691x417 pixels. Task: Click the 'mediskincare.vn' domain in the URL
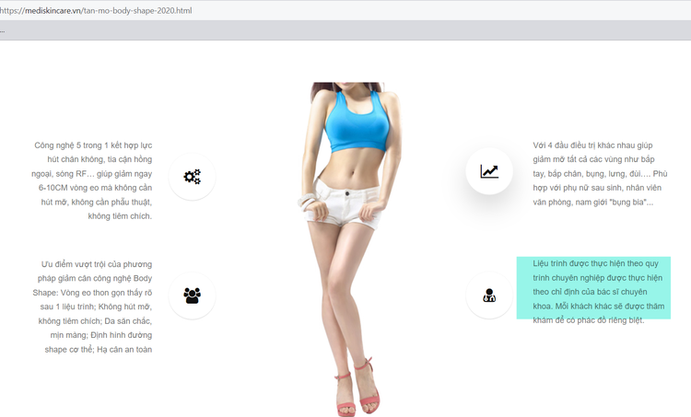54,10
